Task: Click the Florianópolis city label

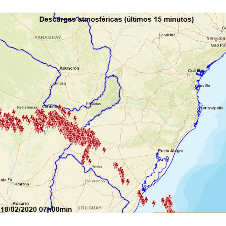Action: pos(211,108)
